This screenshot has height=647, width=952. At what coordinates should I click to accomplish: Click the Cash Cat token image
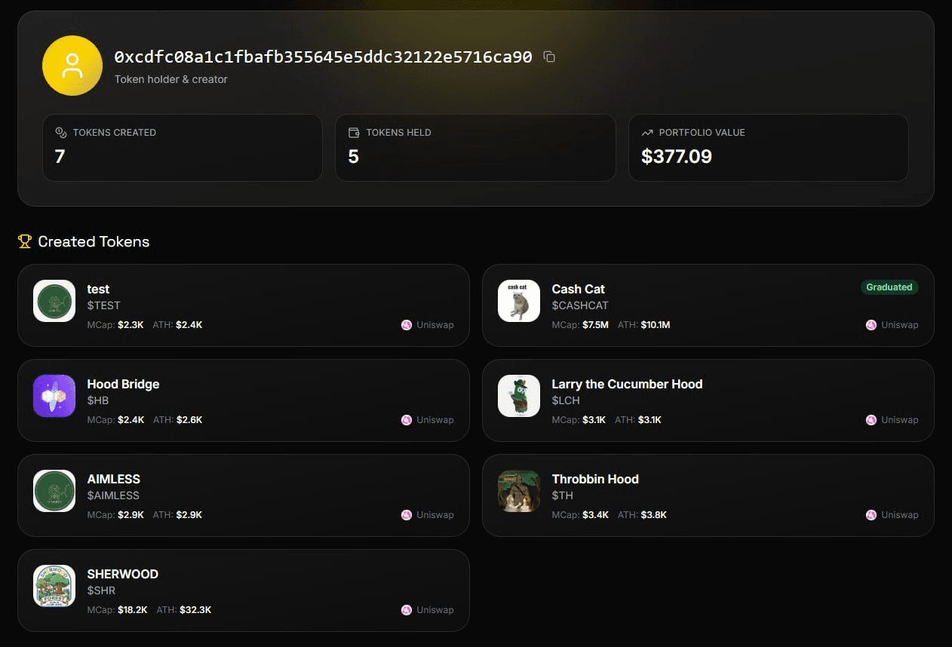click(x=519, y=301)
